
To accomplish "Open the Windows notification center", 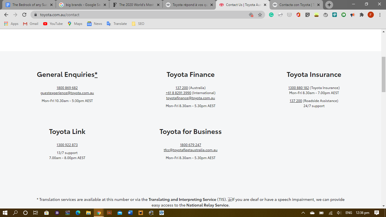I will [x=377, y=213].
